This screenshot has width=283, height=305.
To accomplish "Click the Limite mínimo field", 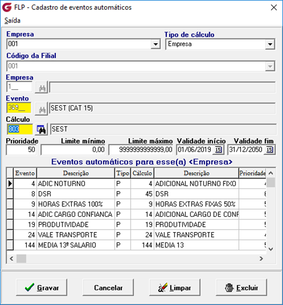I will tap(73, 150).
